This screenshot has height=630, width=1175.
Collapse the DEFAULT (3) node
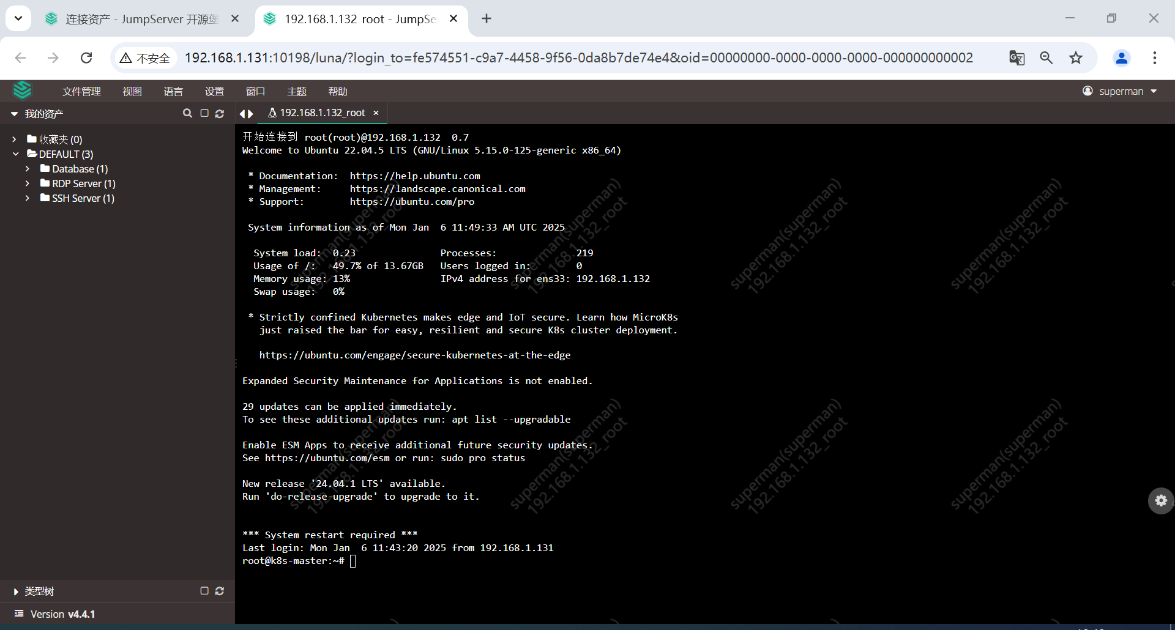click(15, 154)
